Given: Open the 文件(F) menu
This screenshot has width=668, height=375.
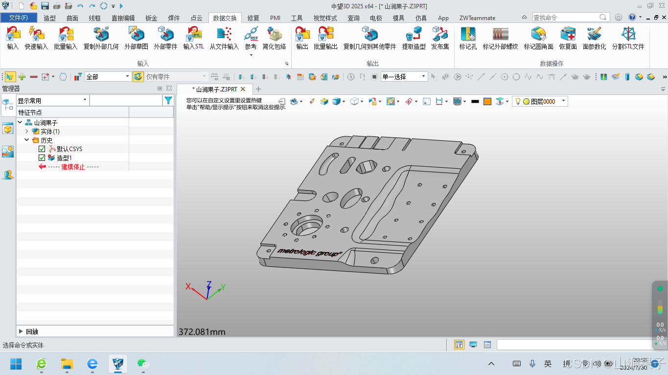Looking at the screenshot, I should (19, 18).
